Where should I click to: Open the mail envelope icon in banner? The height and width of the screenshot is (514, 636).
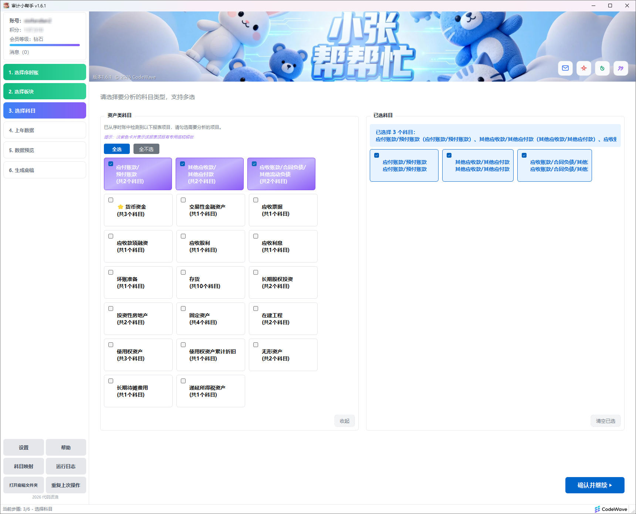pos(565,68)
